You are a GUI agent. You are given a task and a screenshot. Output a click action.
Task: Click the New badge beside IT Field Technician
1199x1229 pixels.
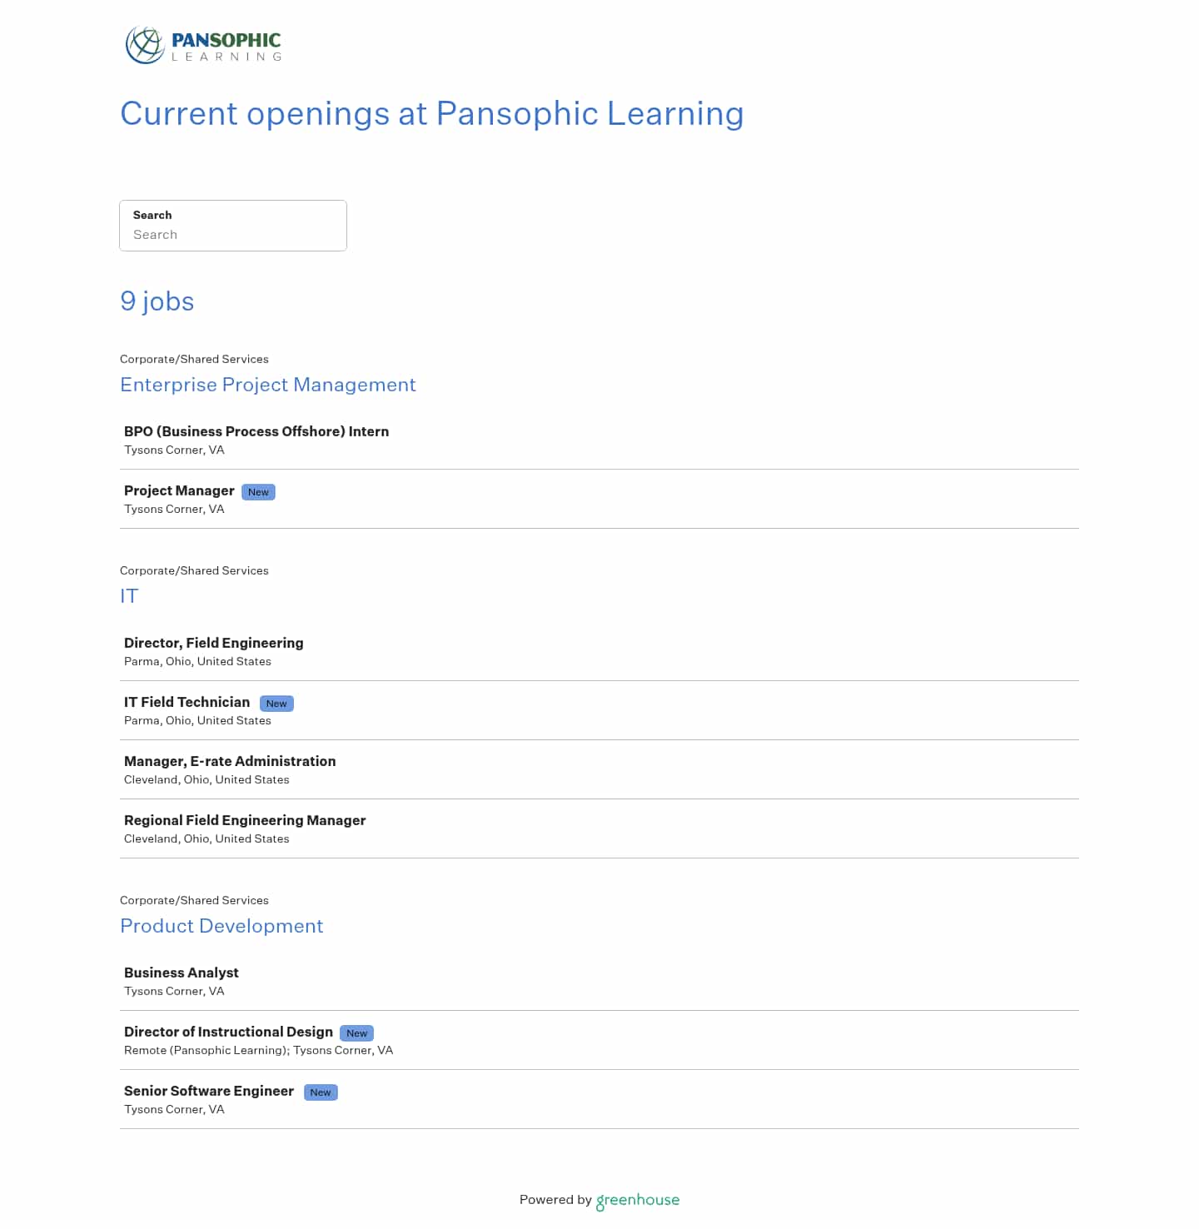click(x=276, y=704)
